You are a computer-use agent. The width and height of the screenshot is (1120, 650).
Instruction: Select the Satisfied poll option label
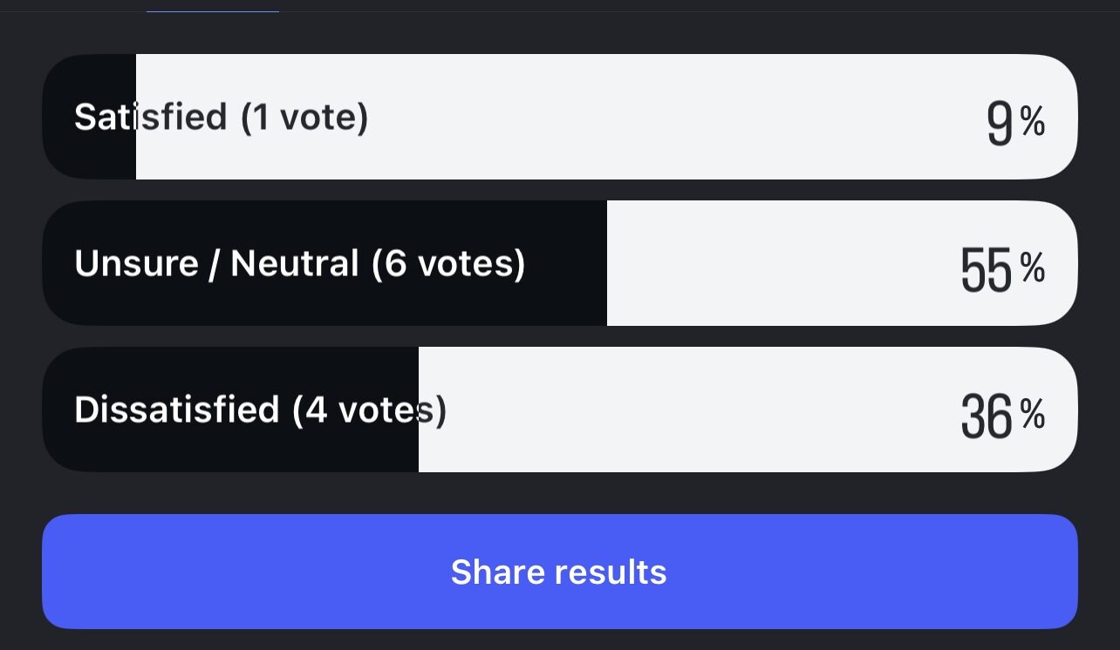point(150,117)
